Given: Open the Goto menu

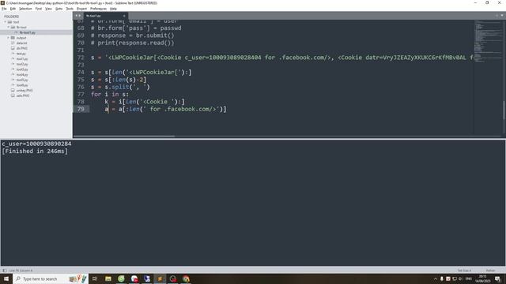Looking at the screenshot, I should click(x=59, y=9).
